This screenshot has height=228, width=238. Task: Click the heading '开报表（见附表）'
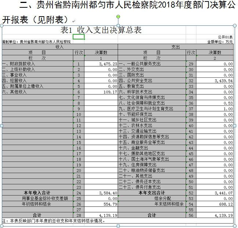tap(35, 20)
